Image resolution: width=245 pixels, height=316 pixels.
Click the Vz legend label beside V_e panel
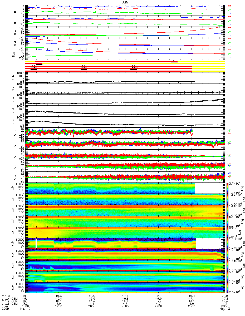(229, 176)
